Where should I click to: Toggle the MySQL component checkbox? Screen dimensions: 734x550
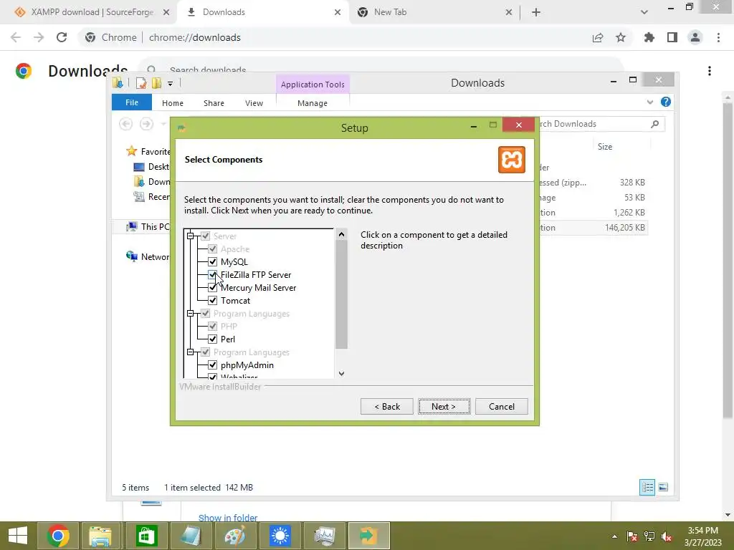click(x=212, y=262)
